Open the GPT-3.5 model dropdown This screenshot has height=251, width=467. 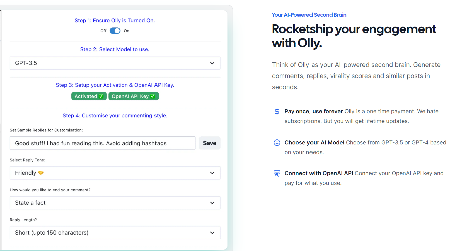115,63
